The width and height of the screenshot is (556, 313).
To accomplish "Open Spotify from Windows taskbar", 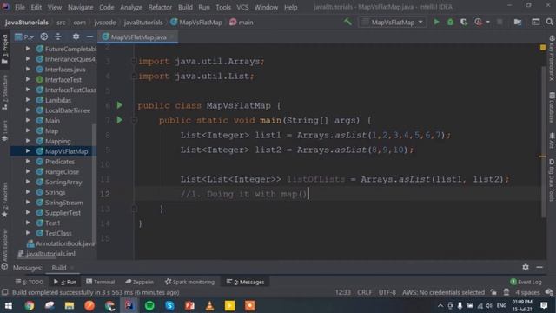I will tap(149, 305).
